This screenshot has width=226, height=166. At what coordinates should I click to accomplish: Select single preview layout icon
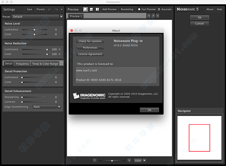86,9
